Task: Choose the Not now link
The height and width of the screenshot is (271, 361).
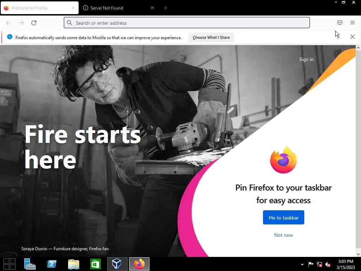Action: click(283, 235)
